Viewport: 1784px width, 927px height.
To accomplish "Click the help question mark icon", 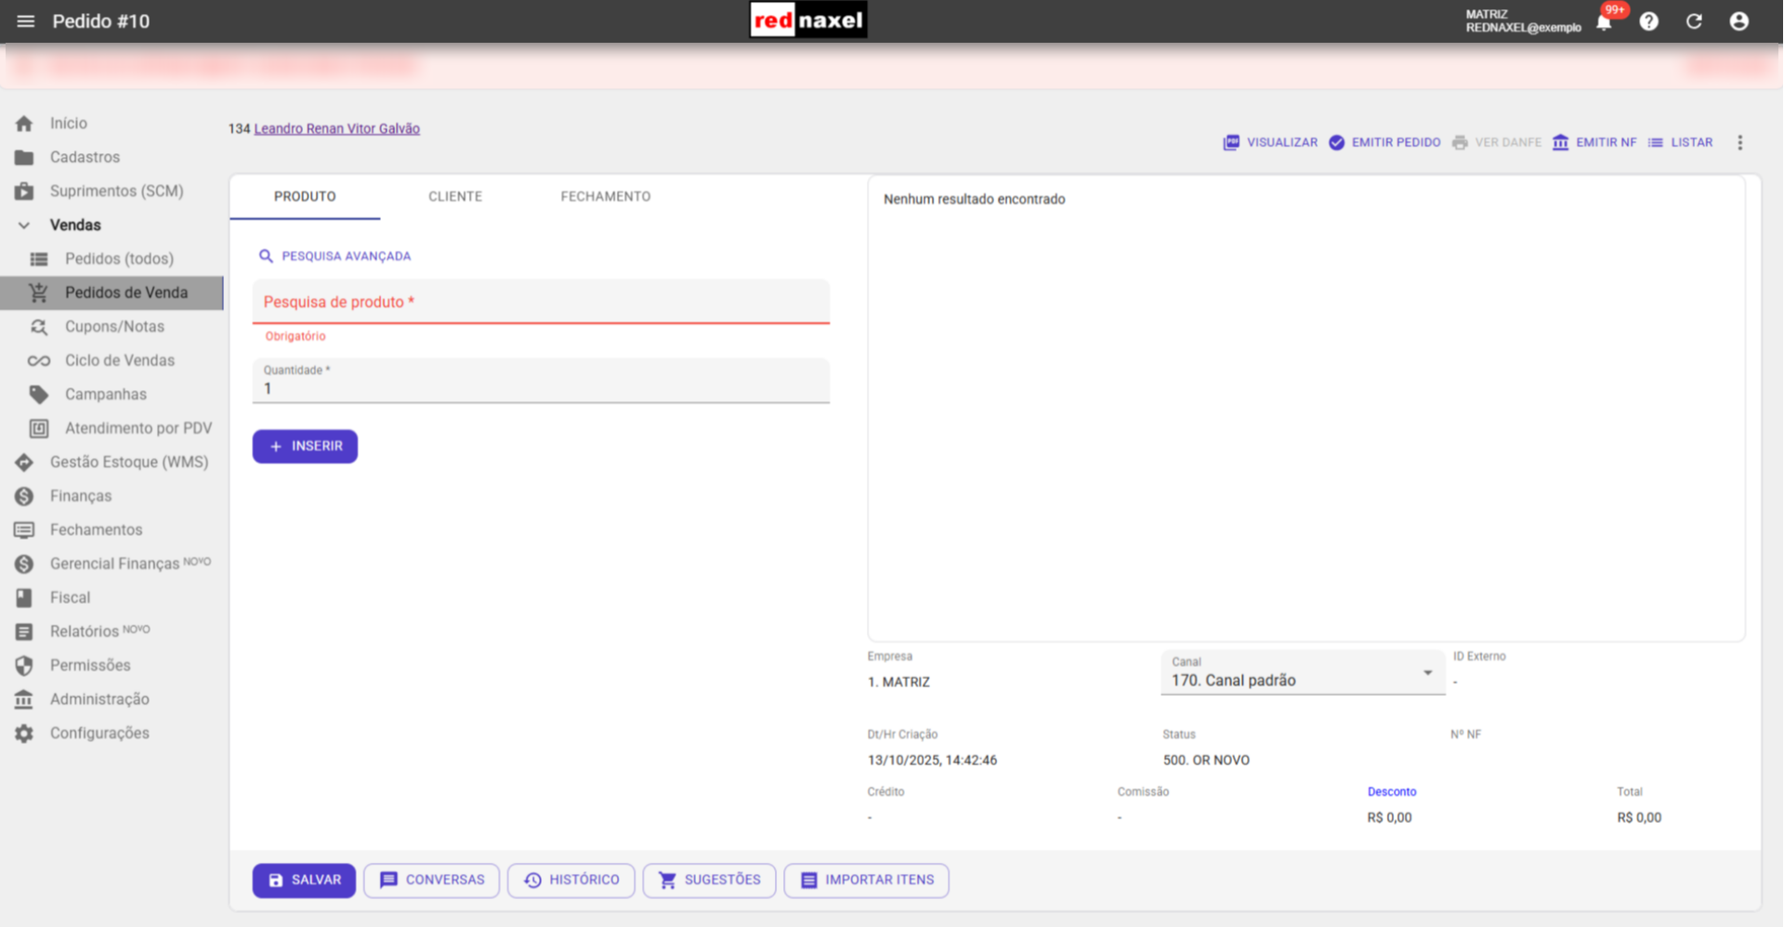I will pos(1649,21).
